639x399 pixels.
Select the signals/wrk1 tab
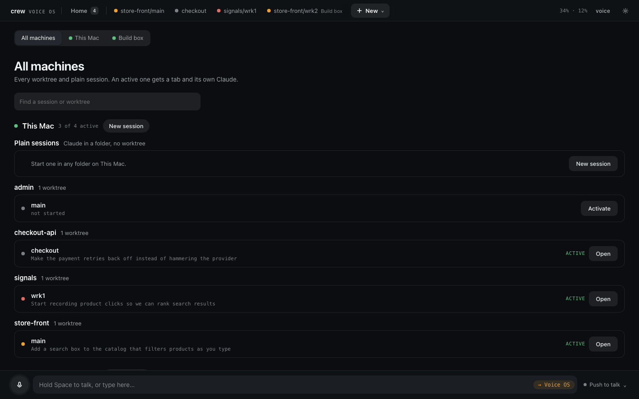click(237, 11)
